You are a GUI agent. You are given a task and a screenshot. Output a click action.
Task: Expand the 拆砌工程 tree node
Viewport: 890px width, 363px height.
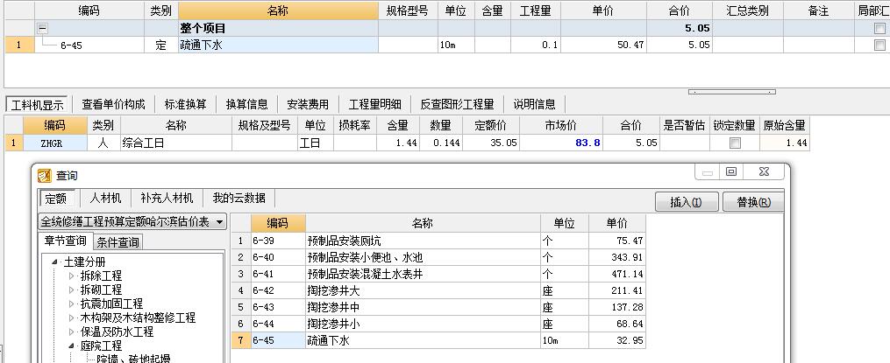[72, 290]
